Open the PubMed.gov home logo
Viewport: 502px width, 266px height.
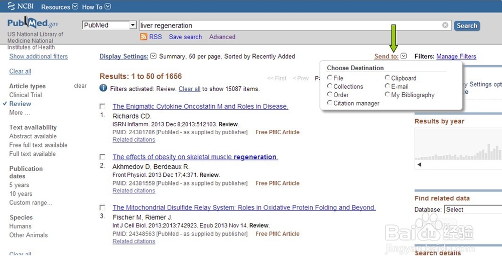coord(33,23)
